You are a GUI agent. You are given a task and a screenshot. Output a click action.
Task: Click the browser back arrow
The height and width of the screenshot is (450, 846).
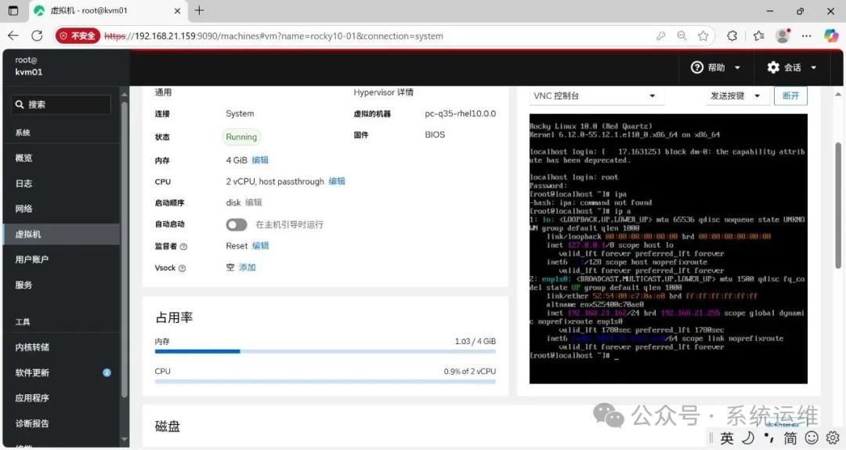pyautogui.click(x=13, y=36)
